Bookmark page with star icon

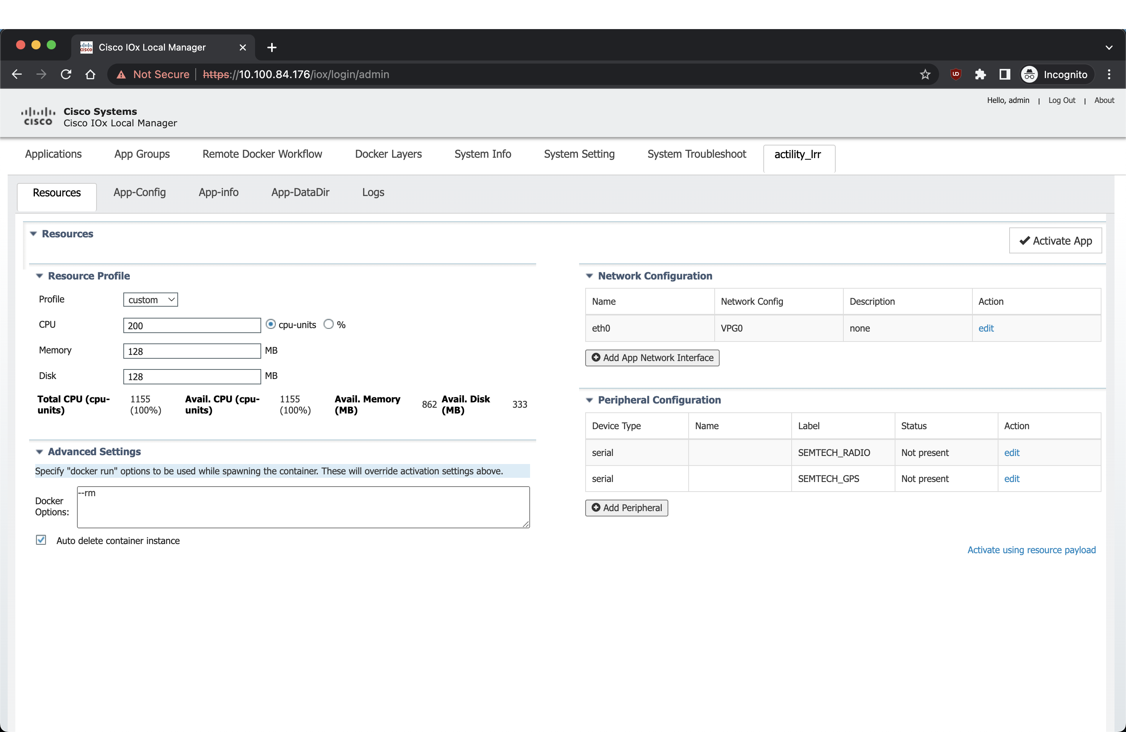pos(925,74)
